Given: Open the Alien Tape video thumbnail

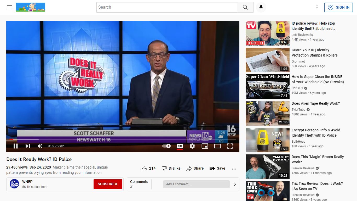Looking at the screenshot, I should tap(268, 113).
